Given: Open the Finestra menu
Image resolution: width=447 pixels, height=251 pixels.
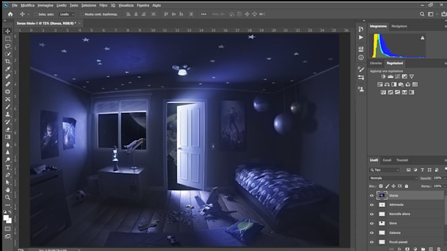Looking at the screenshot, I should click(143, 5).
